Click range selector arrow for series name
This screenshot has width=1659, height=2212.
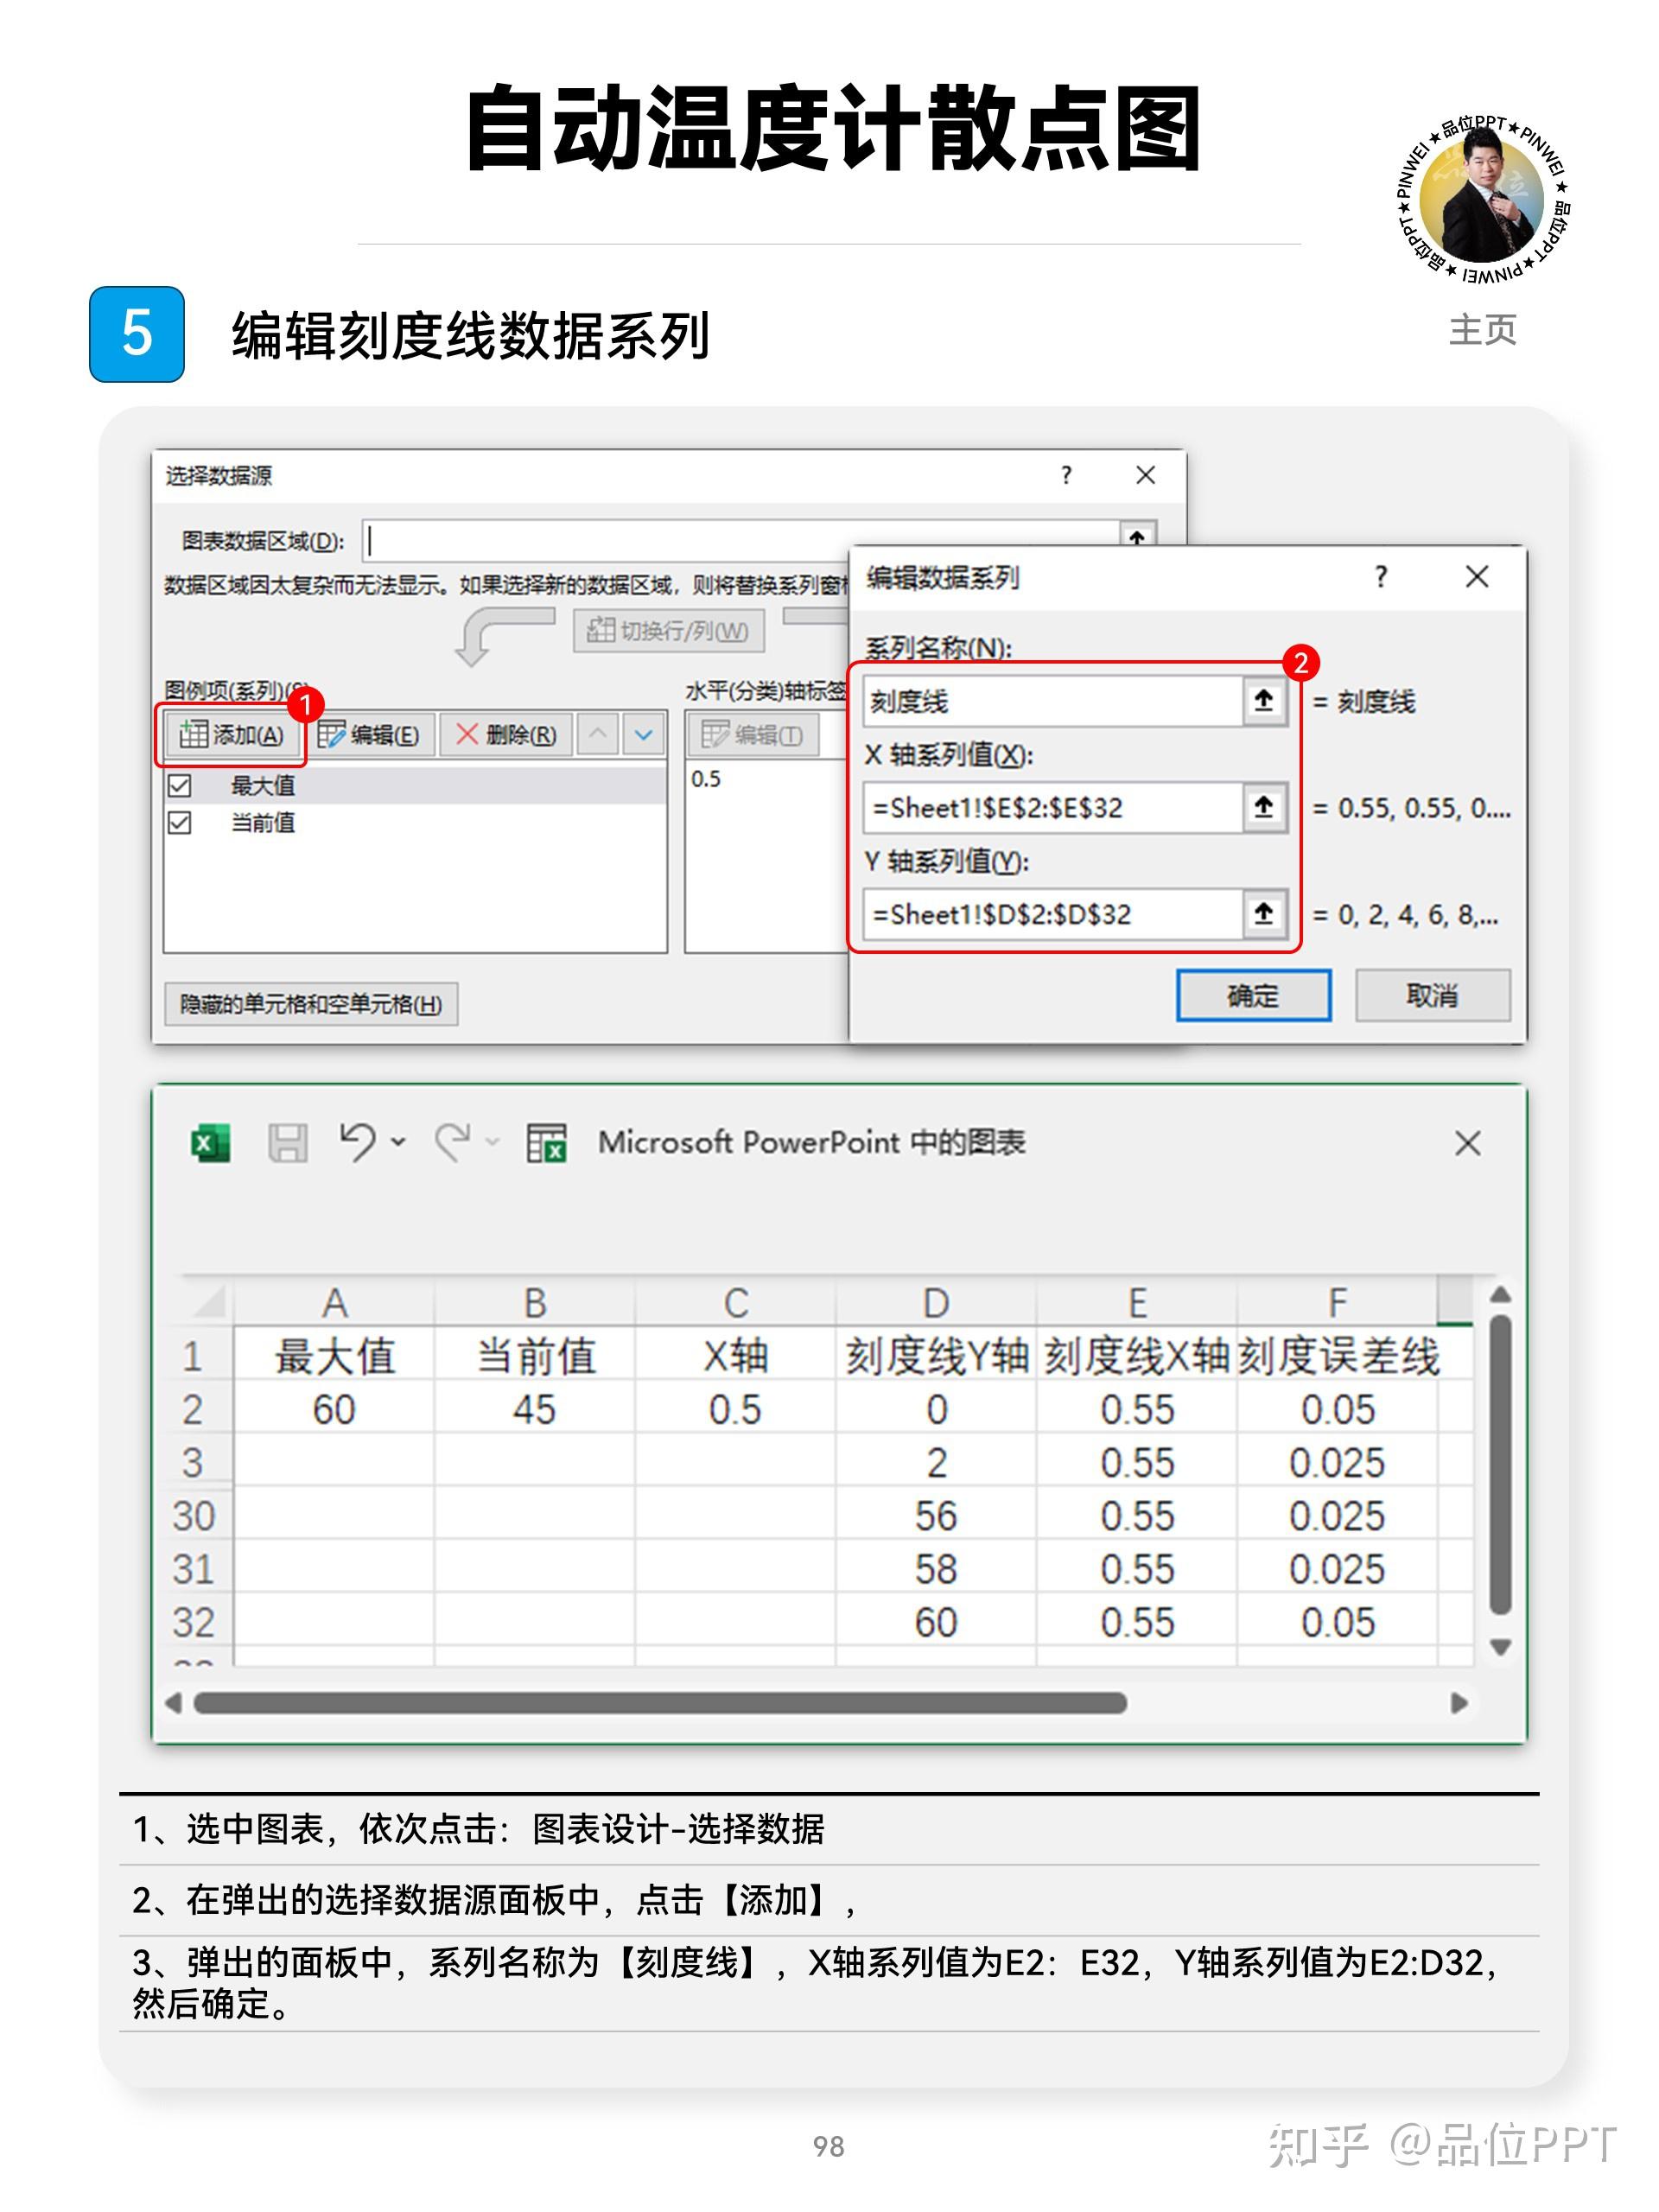(x=1263, y=701)
